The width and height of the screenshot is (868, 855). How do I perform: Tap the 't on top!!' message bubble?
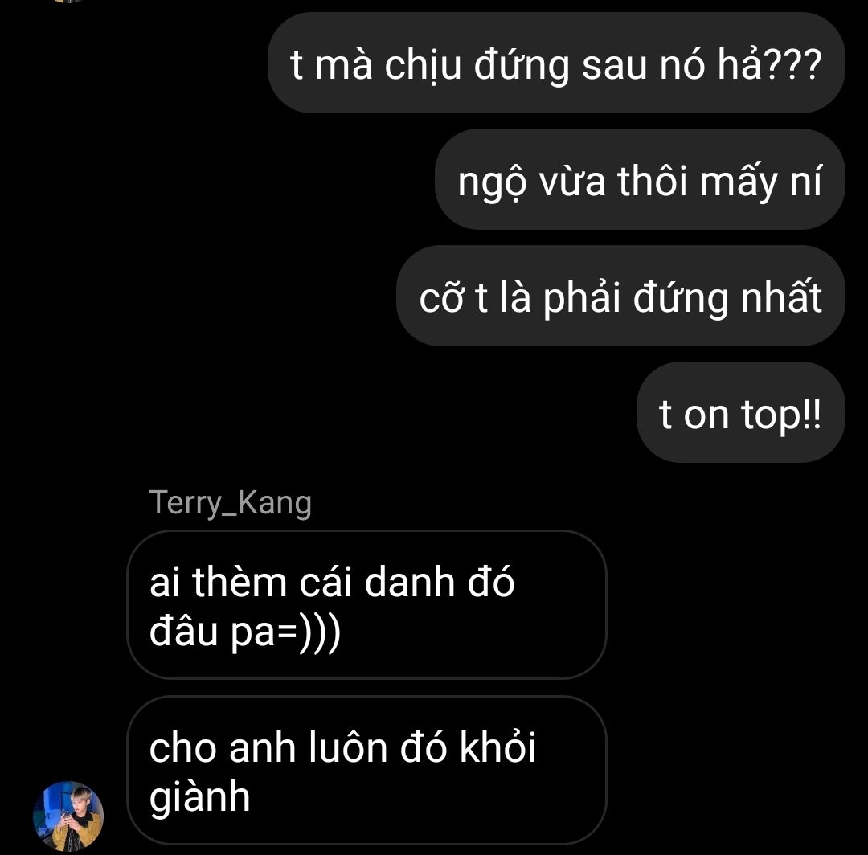[x=741, y=412]
